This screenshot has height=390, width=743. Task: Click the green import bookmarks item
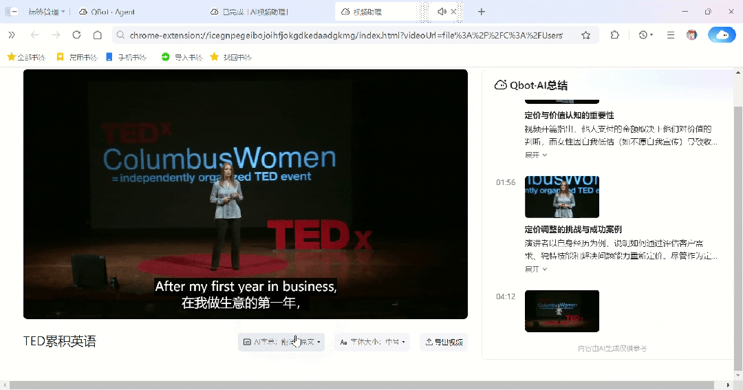tap(182, 57)
